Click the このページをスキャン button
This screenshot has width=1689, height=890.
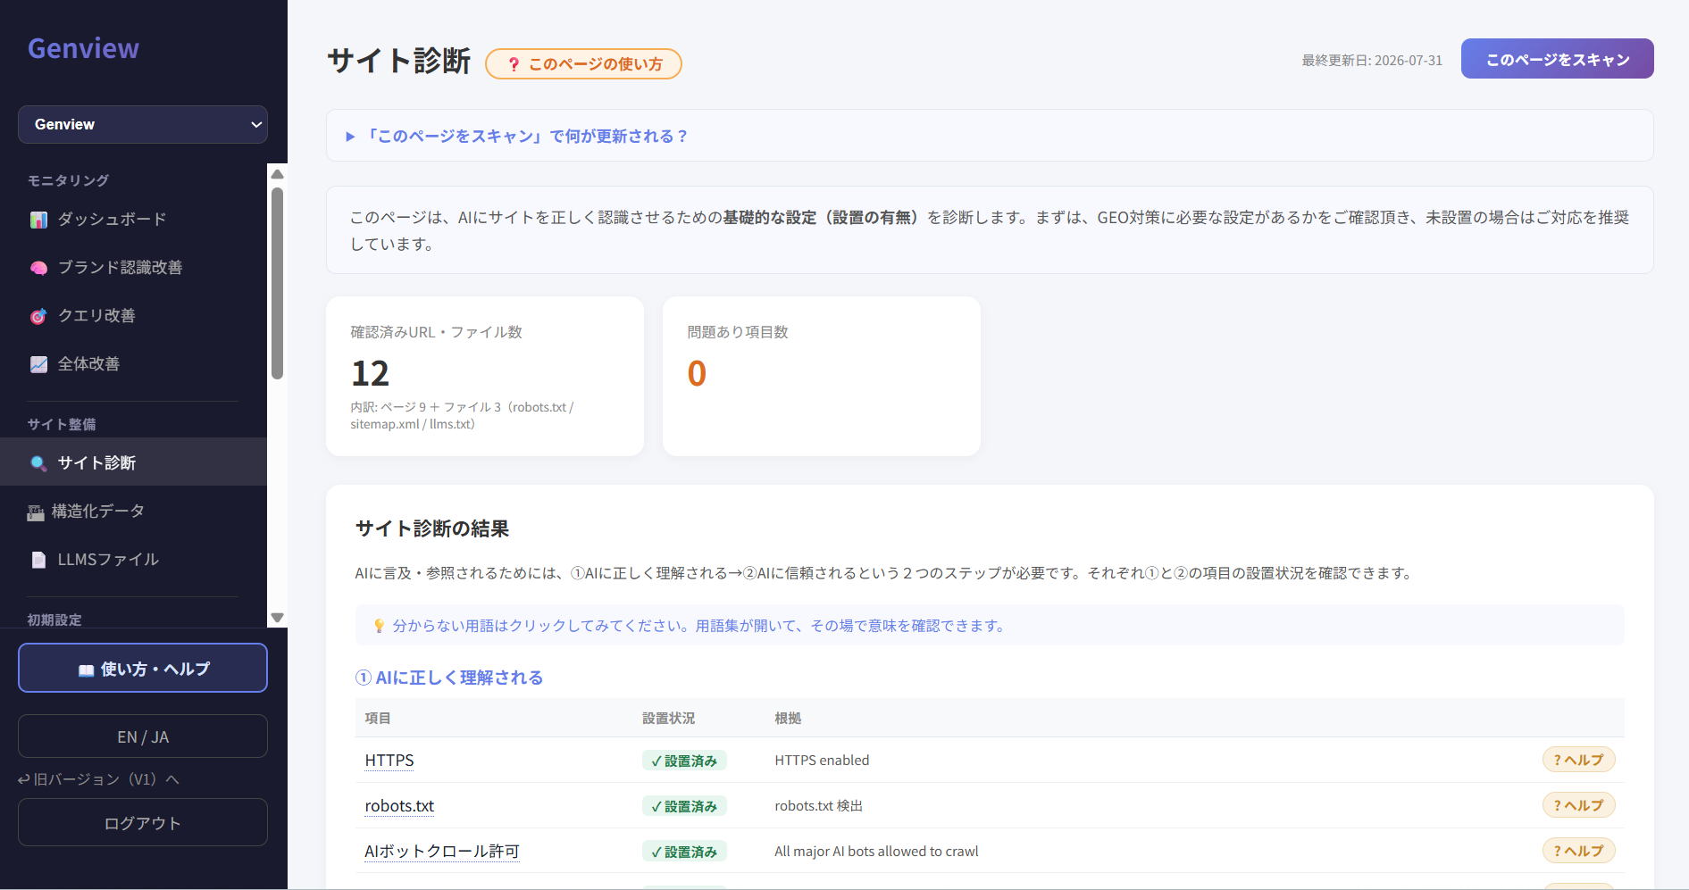pyautogui.click(x=1557, y=59)
